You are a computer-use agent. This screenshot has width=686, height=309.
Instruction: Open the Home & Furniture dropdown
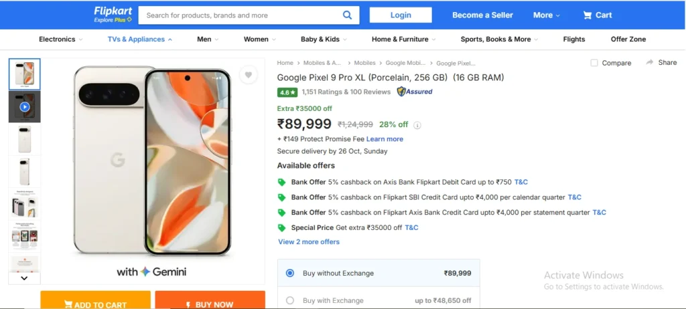point(403,39)
